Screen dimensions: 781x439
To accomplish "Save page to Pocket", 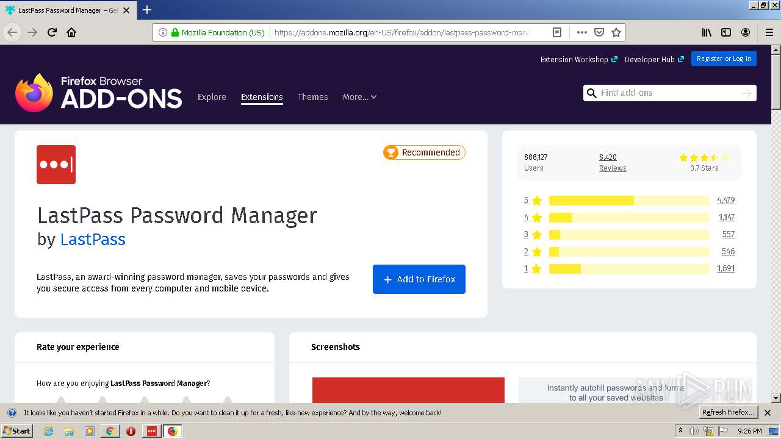I will (x=599, y=32).
